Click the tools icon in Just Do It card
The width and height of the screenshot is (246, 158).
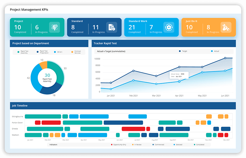tap(226, 27)
